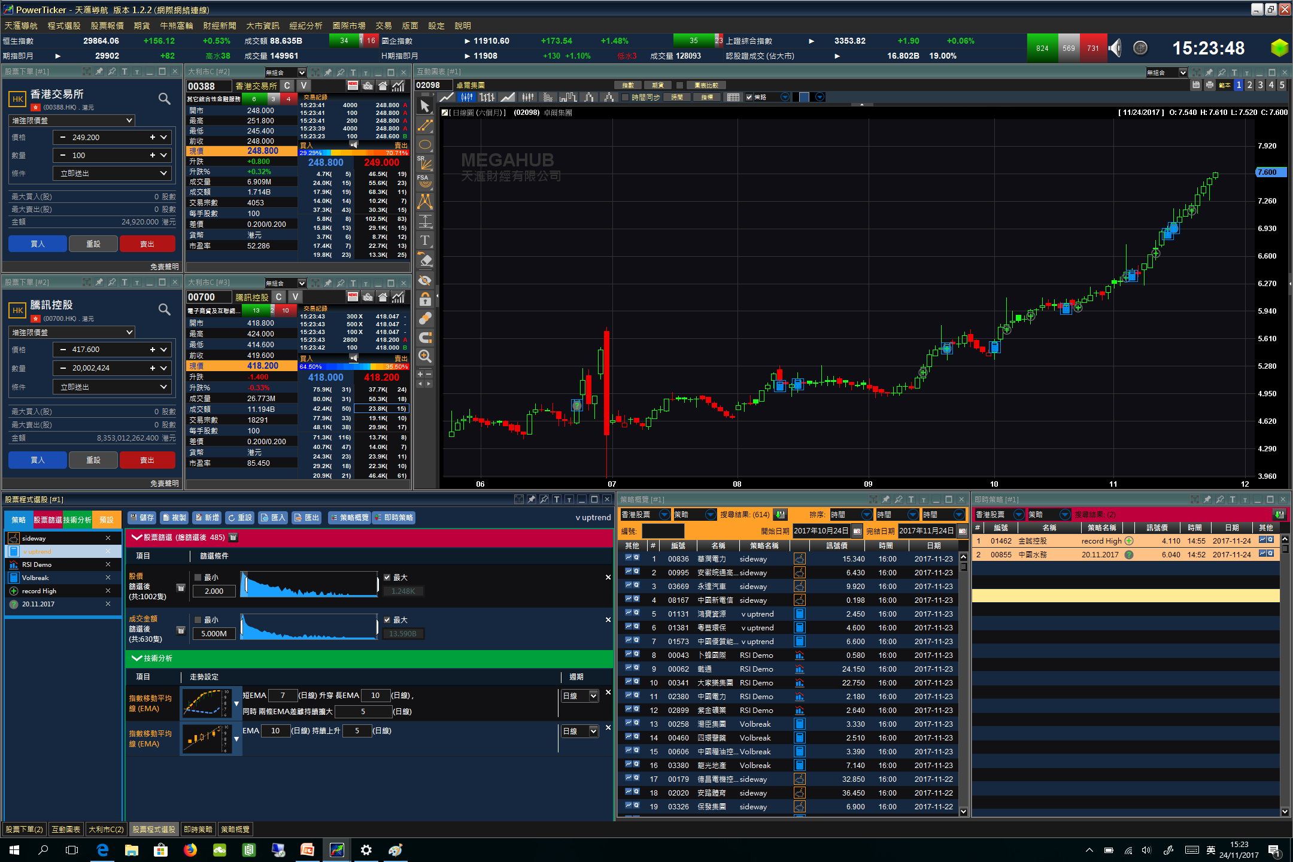This screenshot has height=862, width=1293.
Task: Uncheck the 策略 checkbox in chart toolbar
Action: pyautogui.click(x=749, y=97)
